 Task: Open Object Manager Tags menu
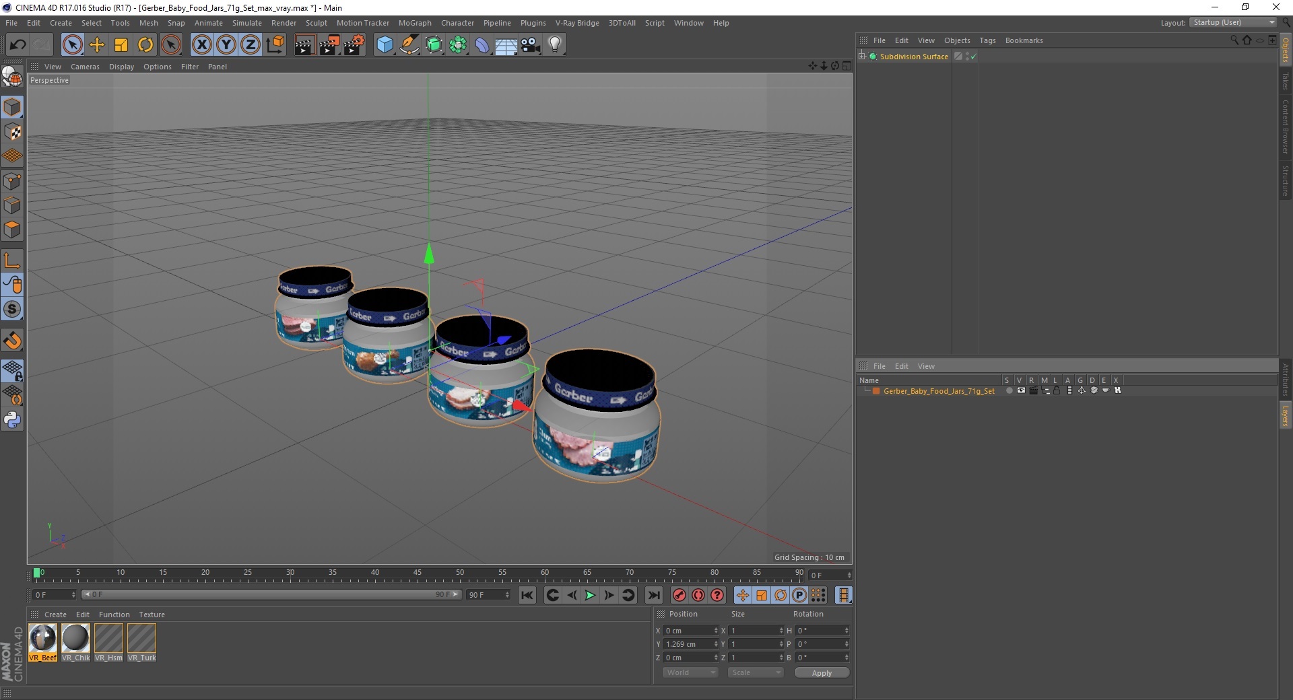click(987, 40)
